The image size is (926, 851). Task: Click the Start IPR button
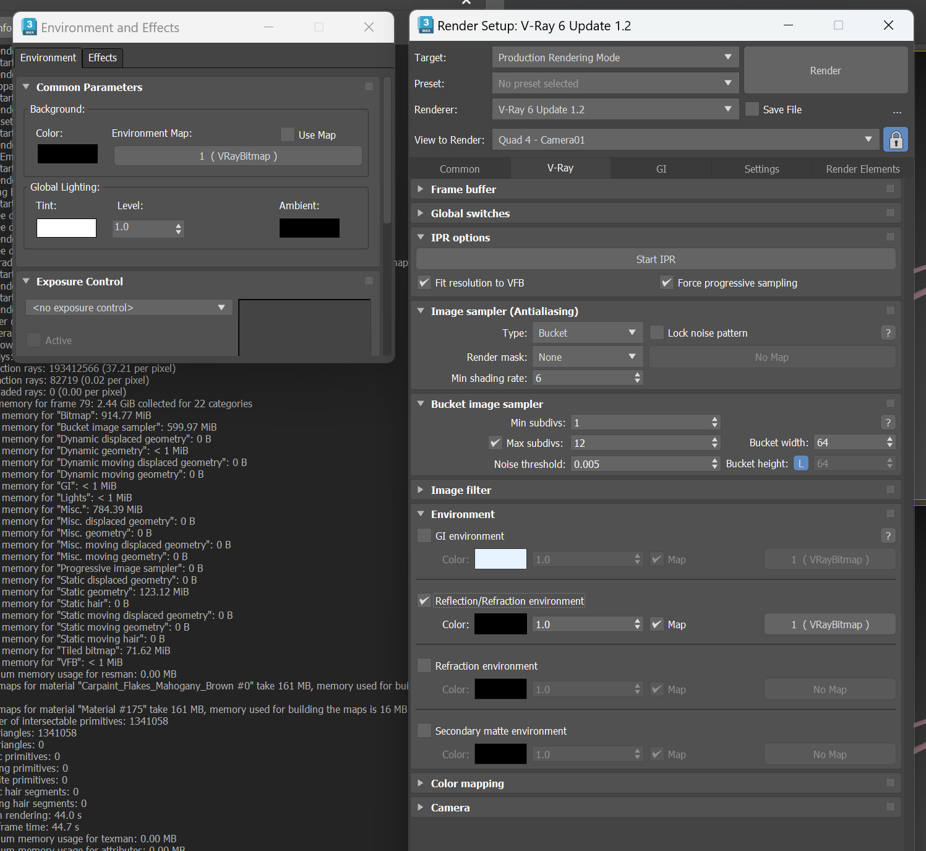tap(656, 259)
